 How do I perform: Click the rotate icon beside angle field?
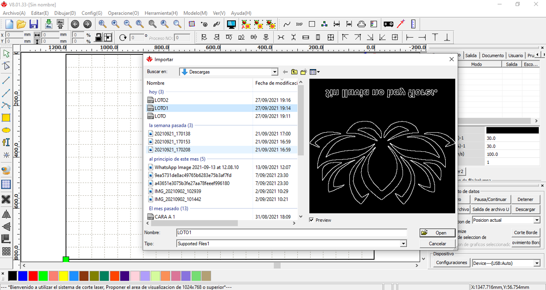(123, 38)
